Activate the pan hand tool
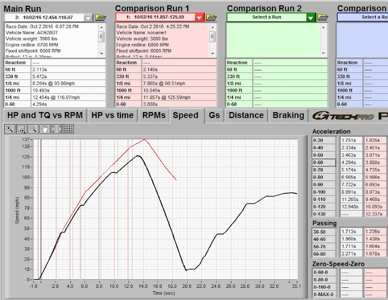Image resolution: width=388 pixels, height=300 pixels. coord(45,129)
